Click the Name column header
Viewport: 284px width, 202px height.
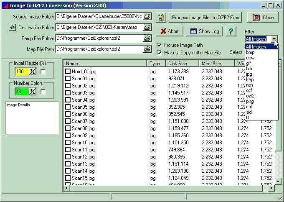105,64
